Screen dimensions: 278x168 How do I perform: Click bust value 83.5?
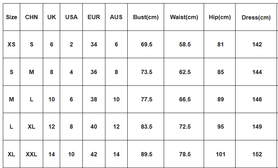click(x=146, y=127)
